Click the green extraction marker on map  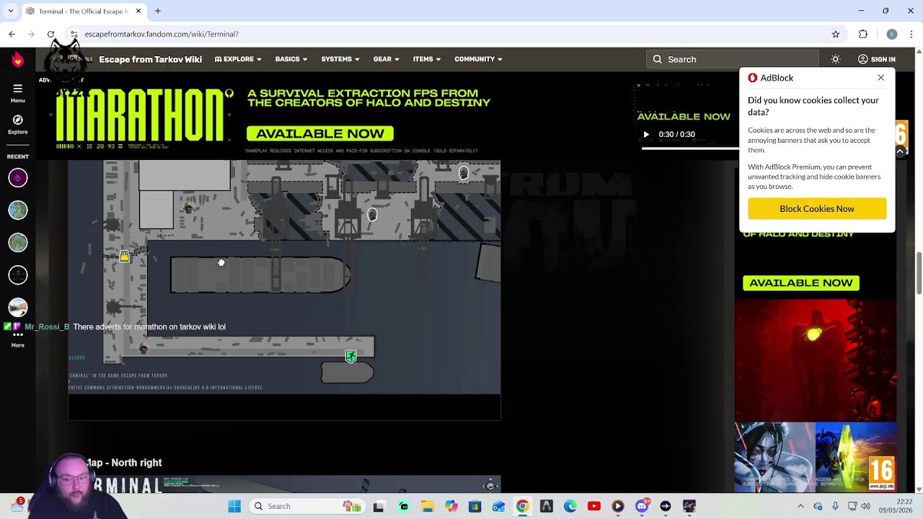coord(350,356)
